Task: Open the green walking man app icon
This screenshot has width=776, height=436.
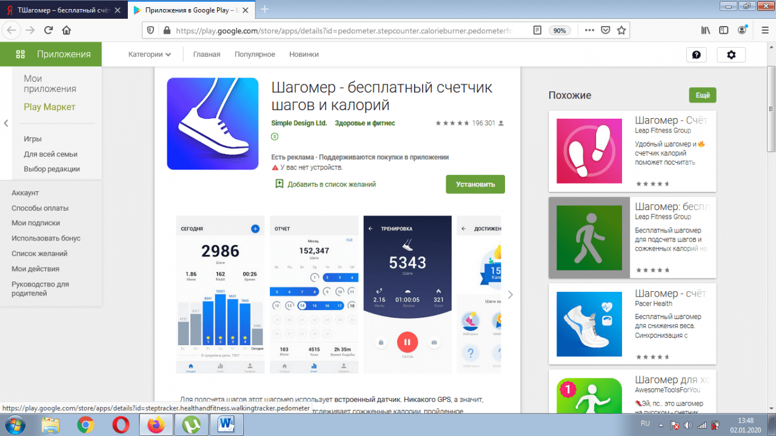Action: [589, 237]
